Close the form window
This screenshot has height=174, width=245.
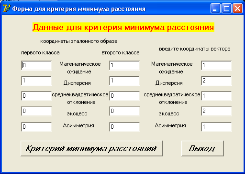click(x=237, y=8)
